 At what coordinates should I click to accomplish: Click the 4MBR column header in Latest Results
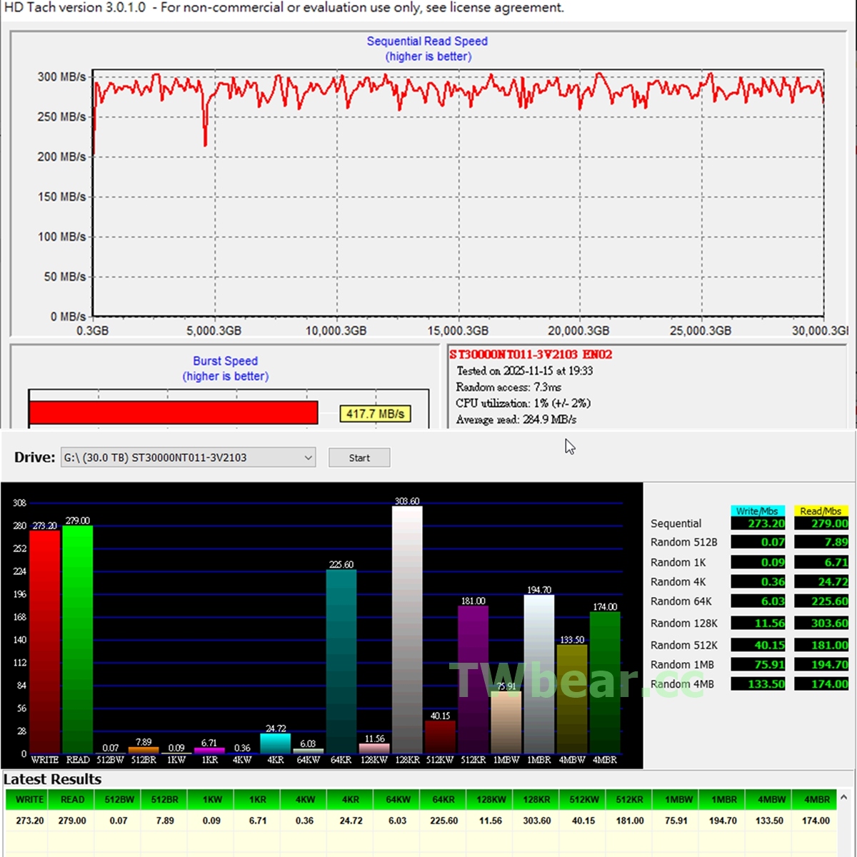click(x=816, y=800)
